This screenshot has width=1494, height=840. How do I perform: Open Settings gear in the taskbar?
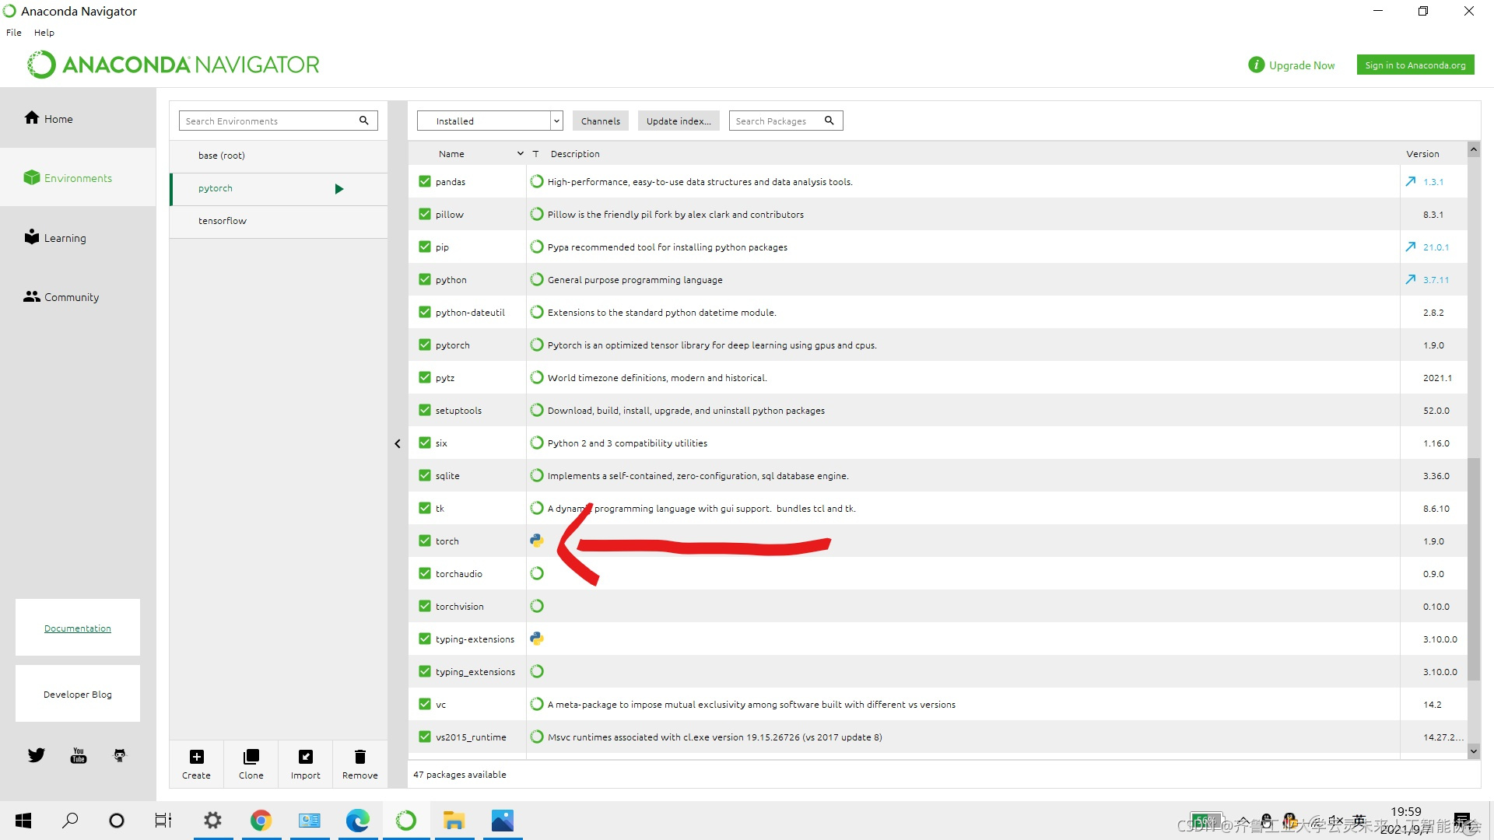tap(212, 821)
